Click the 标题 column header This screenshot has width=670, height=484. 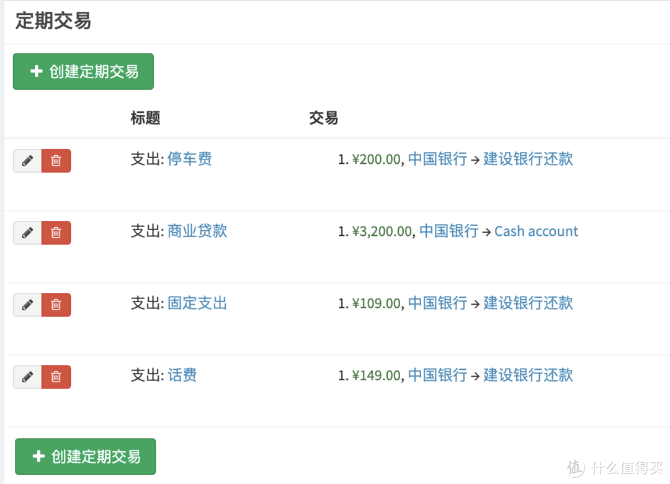[145, 118]
